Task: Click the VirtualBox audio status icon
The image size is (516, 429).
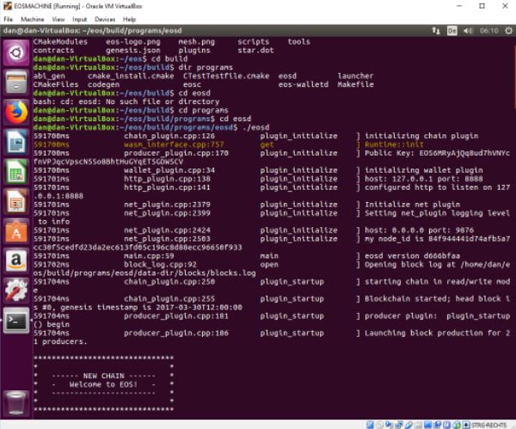Action: click(x=389, y=425)
